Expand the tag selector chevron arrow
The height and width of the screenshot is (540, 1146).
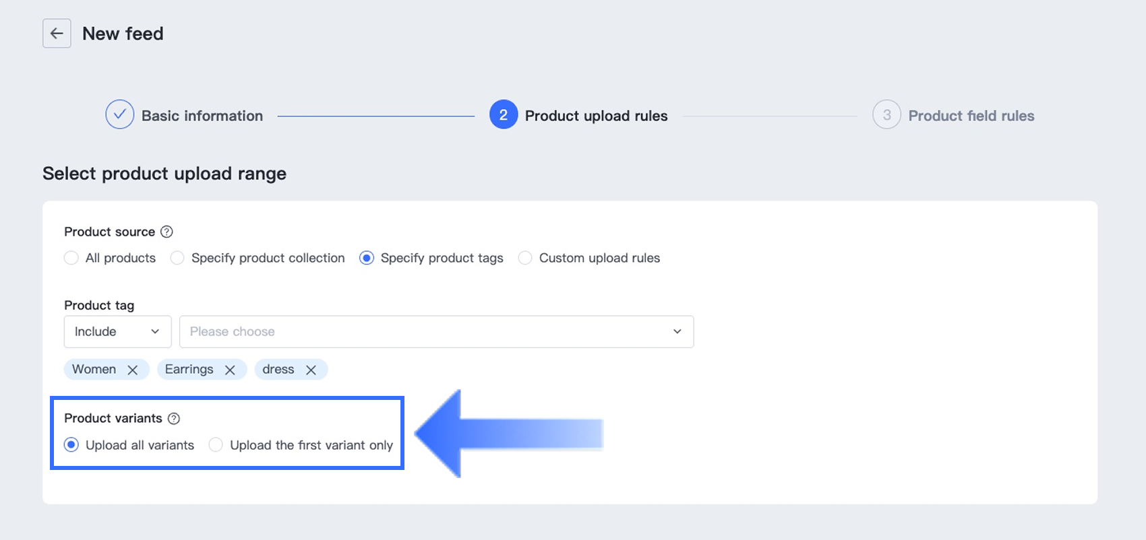[677, 331]
